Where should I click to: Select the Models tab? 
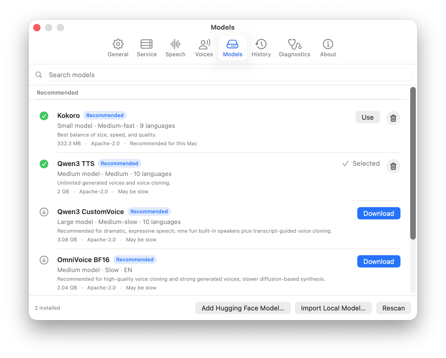(x=233, y=48)
